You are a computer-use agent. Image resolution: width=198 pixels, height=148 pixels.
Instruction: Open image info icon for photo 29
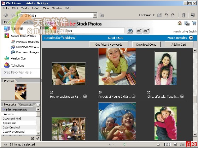[134, 96]
